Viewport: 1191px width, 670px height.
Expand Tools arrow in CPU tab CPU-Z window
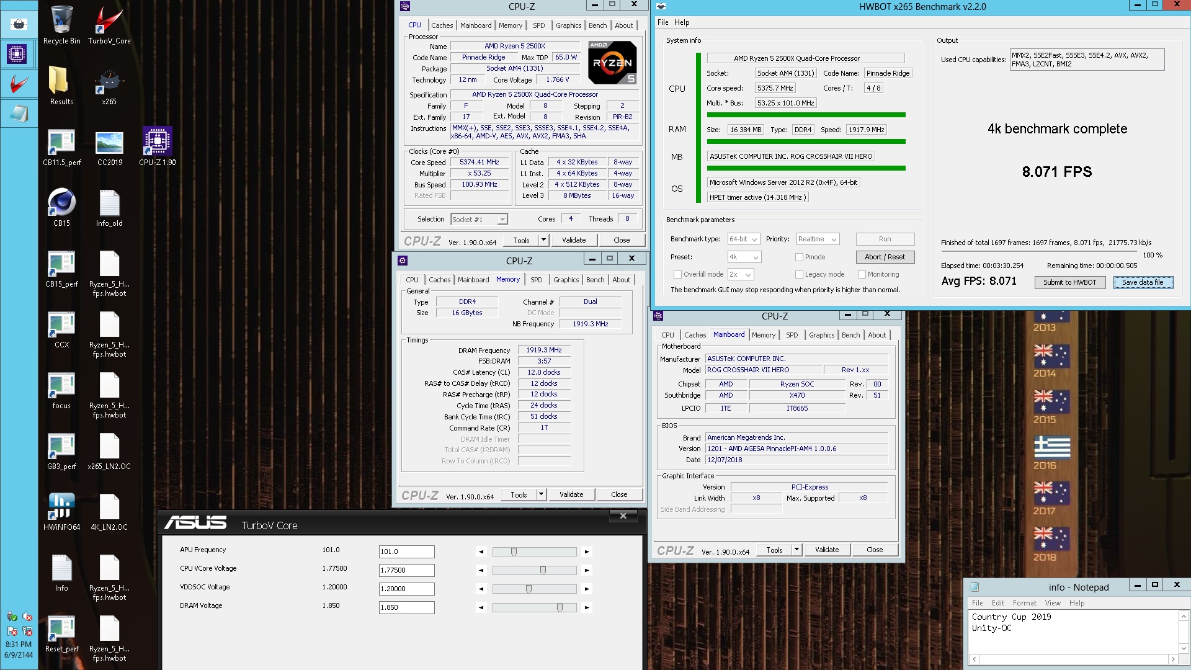(x=543, y=240)
